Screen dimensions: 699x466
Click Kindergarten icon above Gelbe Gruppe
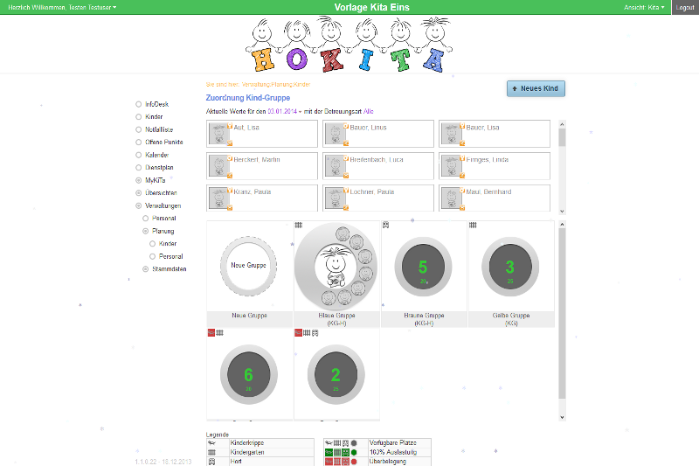(x=473, y=226)
